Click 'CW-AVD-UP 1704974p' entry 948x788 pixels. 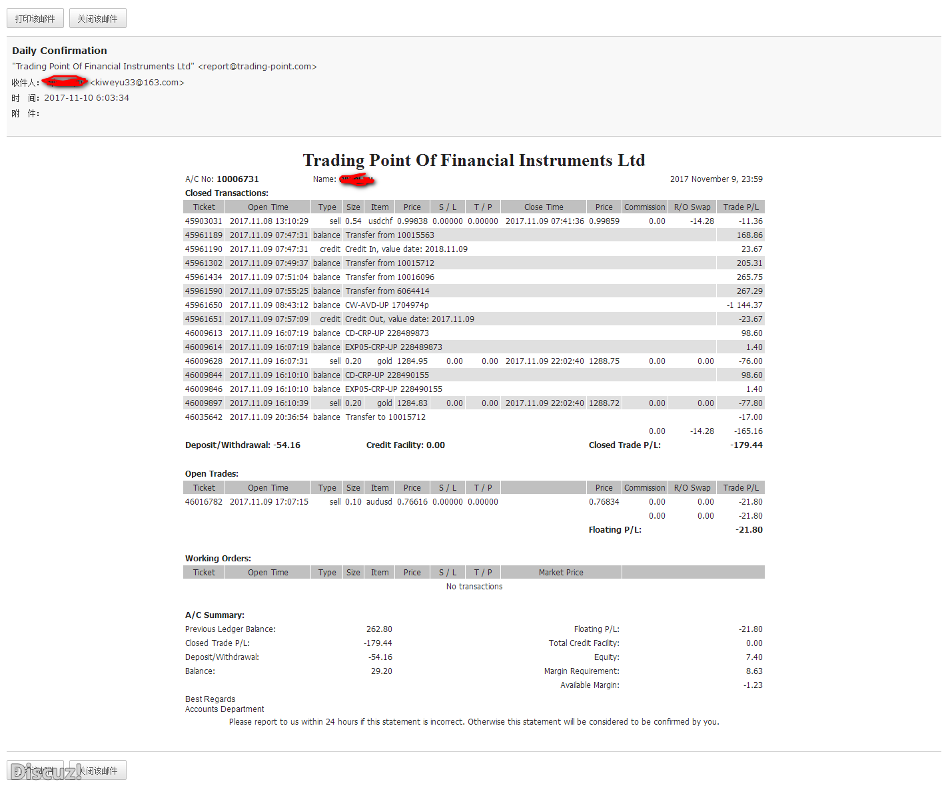tap(387, 305)
